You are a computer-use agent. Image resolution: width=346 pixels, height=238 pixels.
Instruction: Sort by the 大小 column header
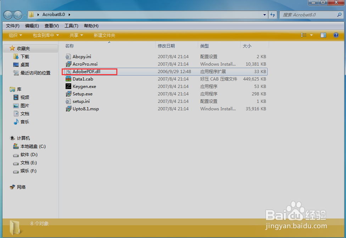click(x=247, y=46)
